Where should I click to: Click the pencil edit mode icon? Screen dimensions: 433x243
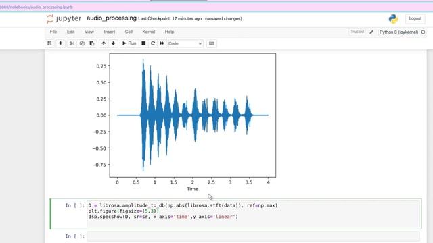tap(371, 32)
